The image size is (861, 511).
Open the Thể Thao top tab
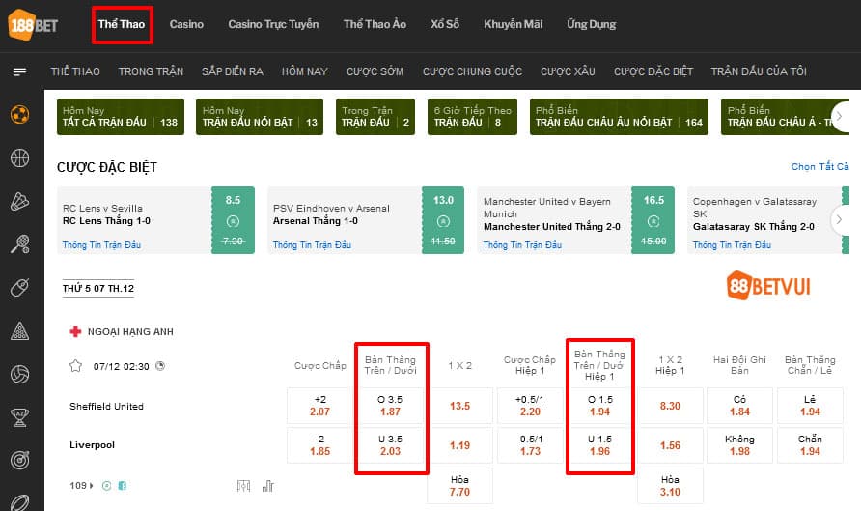click(122, 25)
